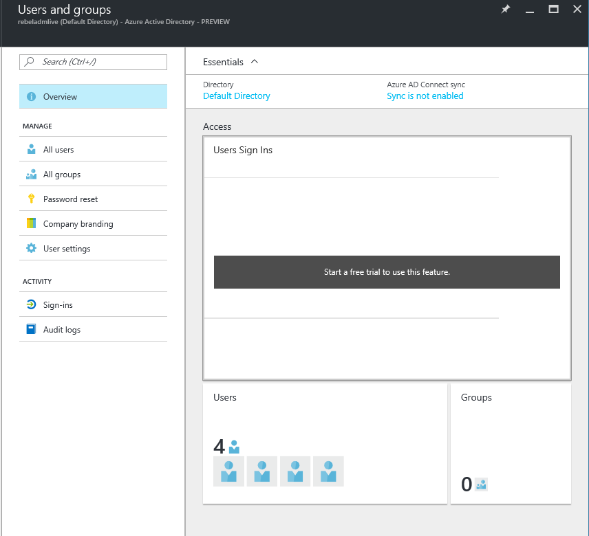The image size is (589, 536).
Task: Collapse the Essentials section chevron
Action: (x=255, y=62)
